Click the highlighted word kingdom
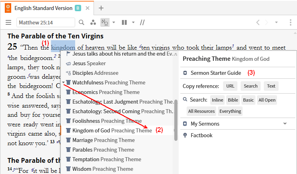 [63, 47]
